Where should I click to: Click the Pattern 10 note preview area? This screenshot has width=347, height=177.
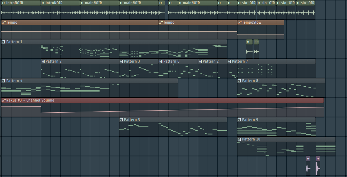(286, 148)
